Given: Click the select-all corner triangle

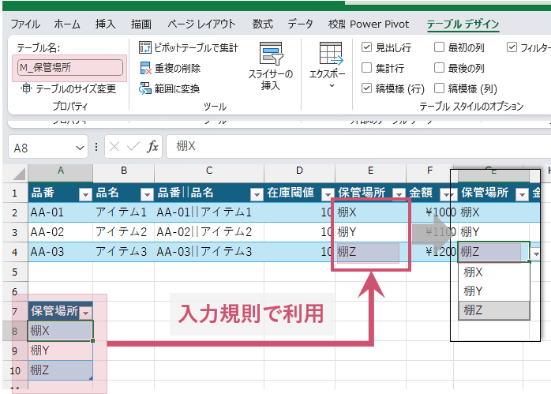Looking at the screenshot, I should [19, 174].
